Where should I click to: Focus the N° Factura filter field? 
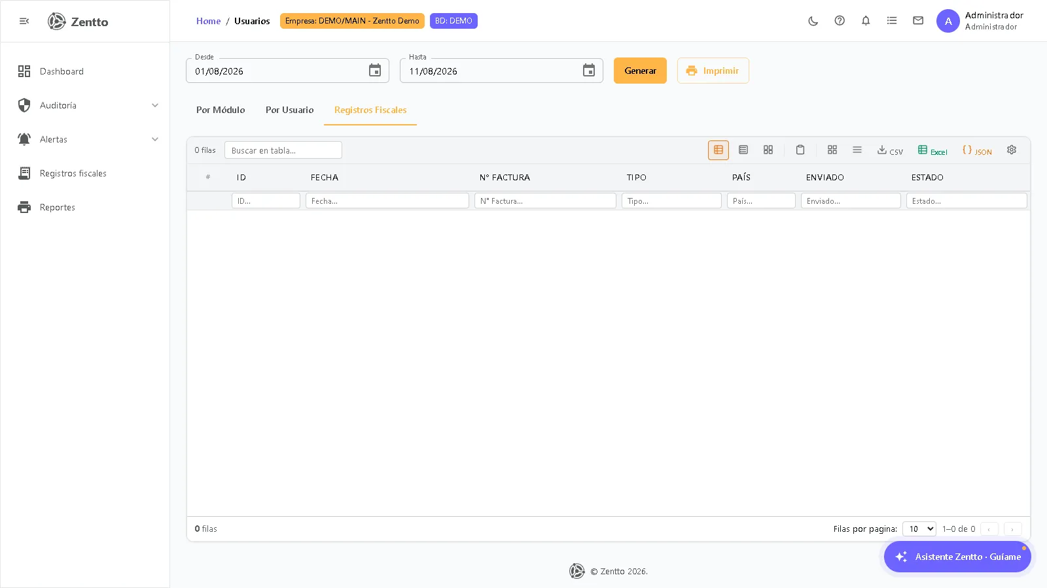pyautogui.click(x=545, y=201)
